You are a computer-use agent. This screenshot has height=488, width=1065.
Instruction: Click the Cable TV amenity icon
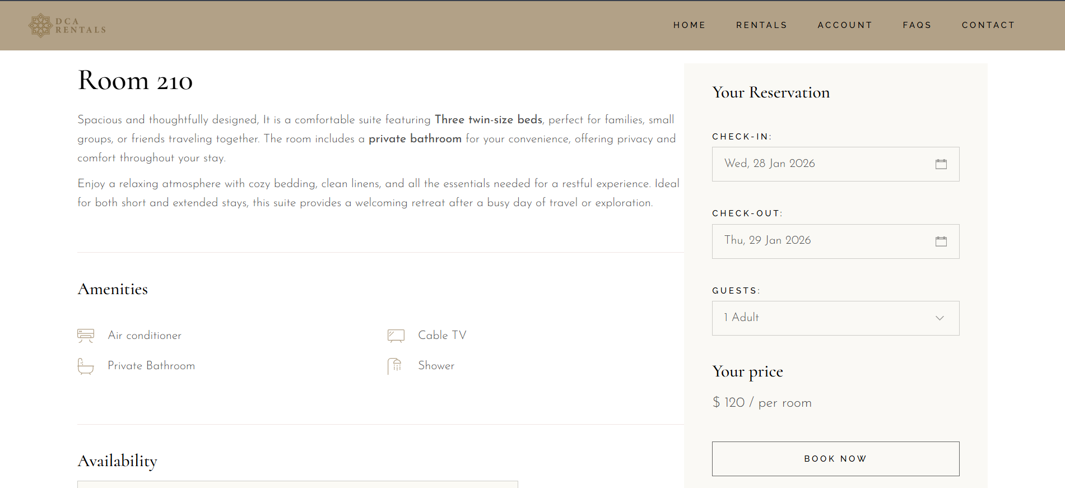(396, 336)
